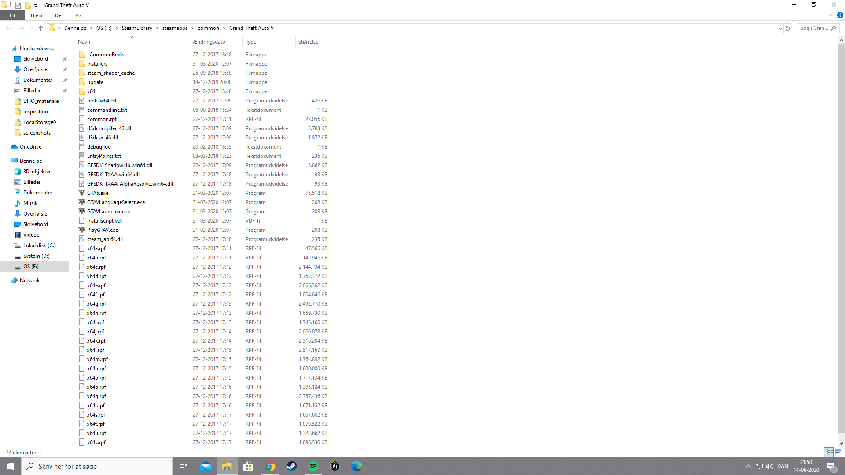
Task: Toggle the volume icon in system tray
Action: [769, 466]
